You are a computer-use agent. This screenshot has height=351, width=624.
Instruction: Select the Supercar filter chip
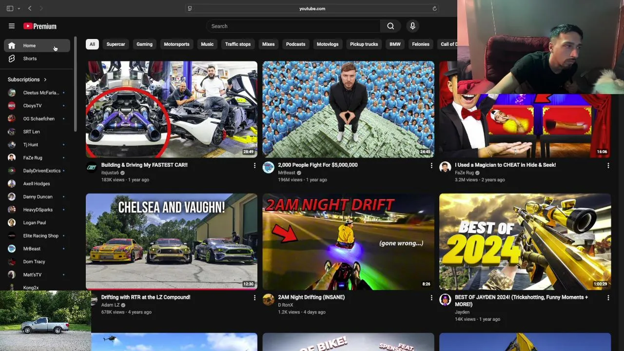116,44
